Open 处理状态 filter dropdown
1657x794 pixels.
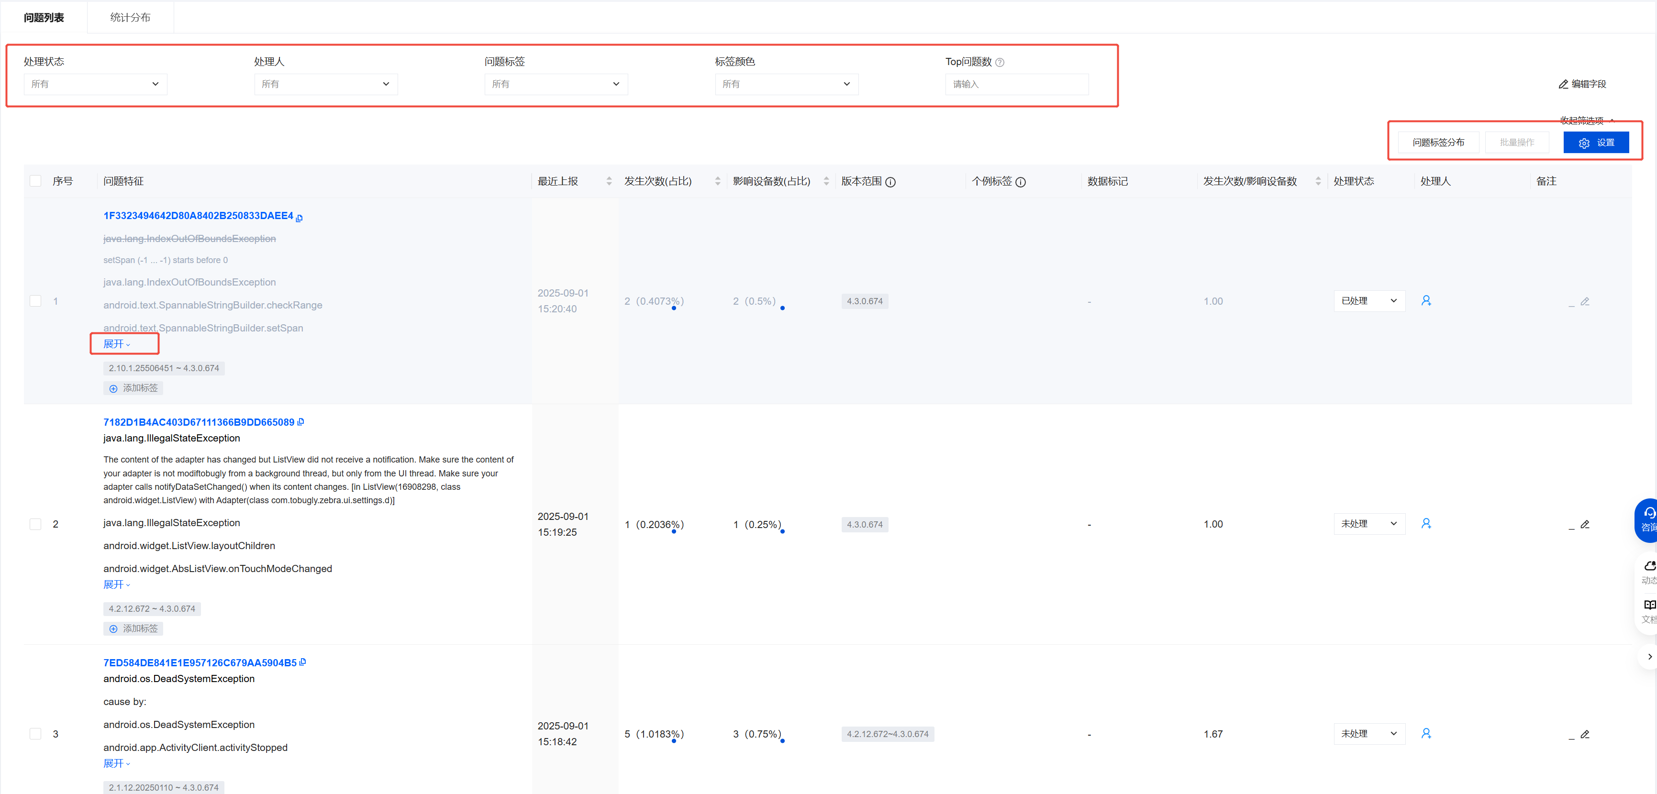click(x=95, y=84)
